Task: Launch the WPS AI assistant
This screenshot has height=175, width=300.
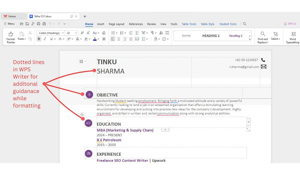Action: [x=290, y=24]
